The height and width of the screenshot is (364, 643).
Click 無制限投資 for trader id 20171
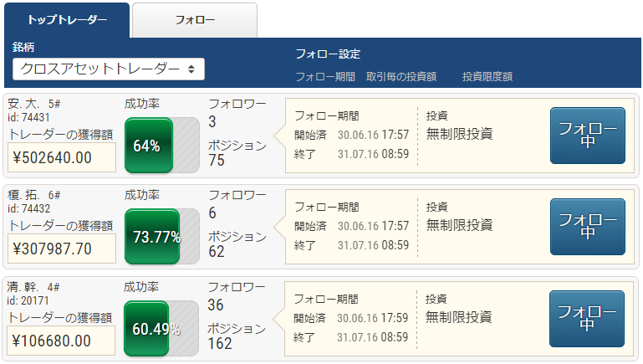[458, 317]
